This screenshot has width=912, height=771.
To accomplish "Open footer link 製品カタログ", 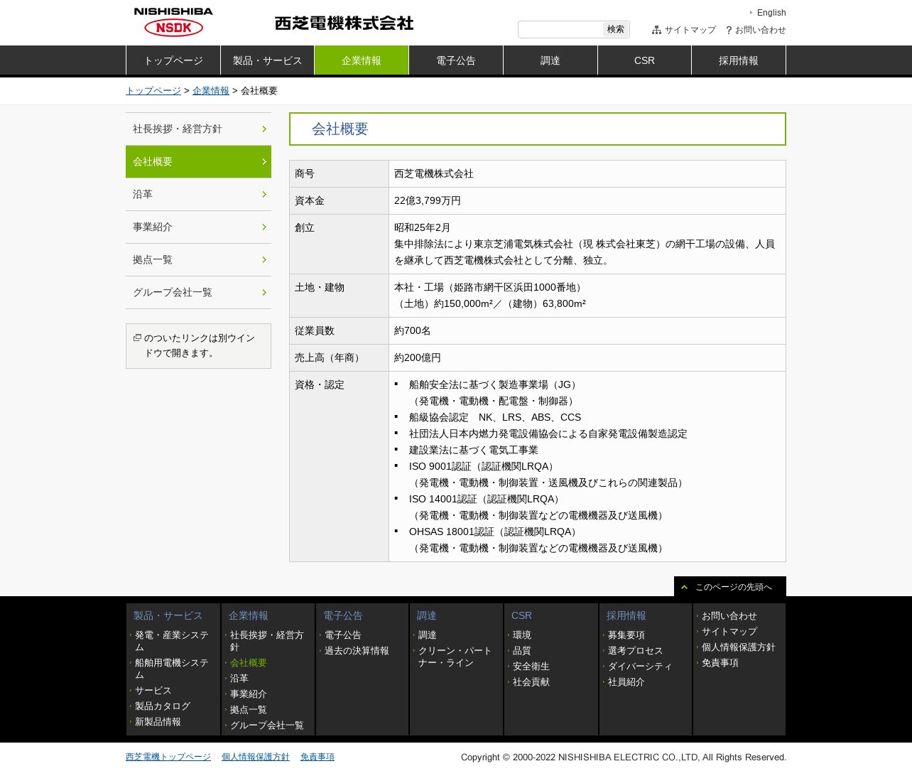I will 163,706.
